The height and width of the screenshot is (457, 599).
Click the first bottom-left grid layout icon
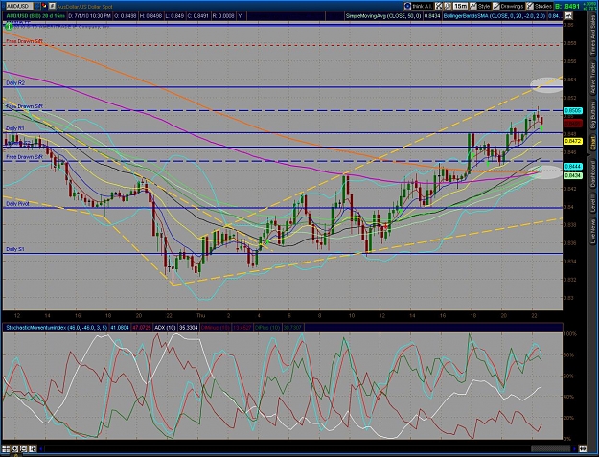point(6,448)
